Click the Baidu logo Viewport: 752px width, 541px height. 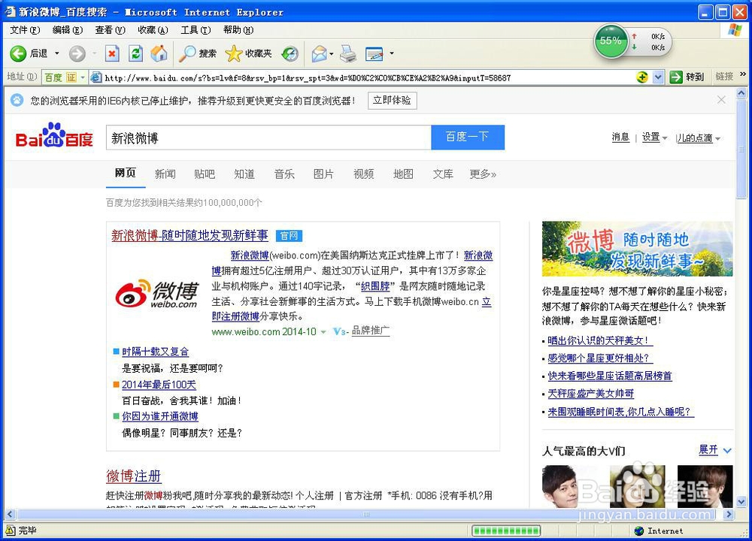click(x=54, y=135)
